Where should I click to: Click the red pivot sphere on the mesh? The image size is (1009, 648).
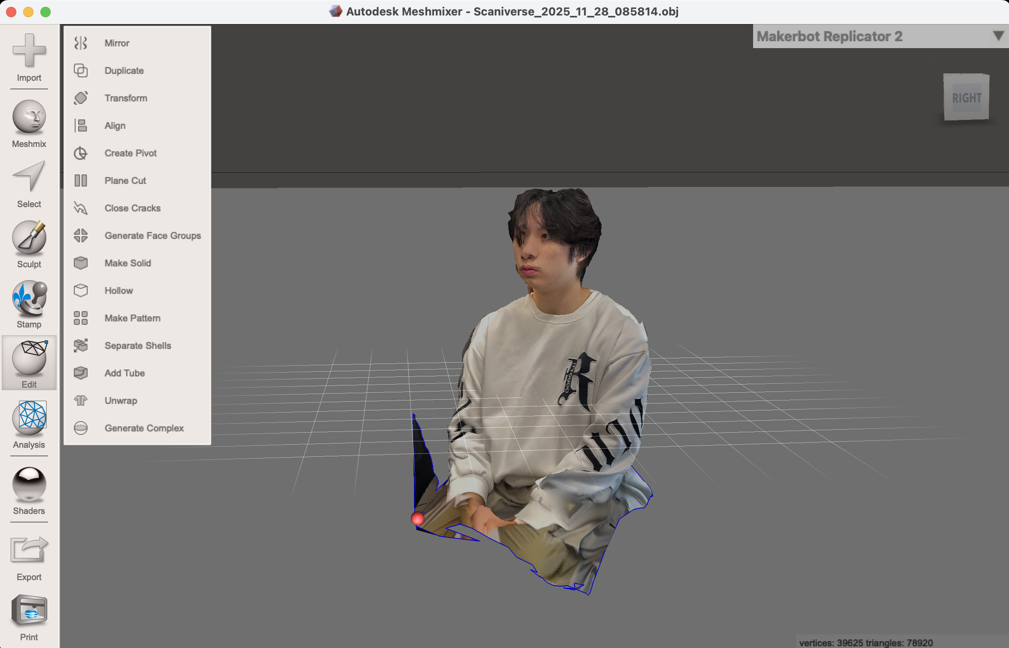click(x=417, y=519)
